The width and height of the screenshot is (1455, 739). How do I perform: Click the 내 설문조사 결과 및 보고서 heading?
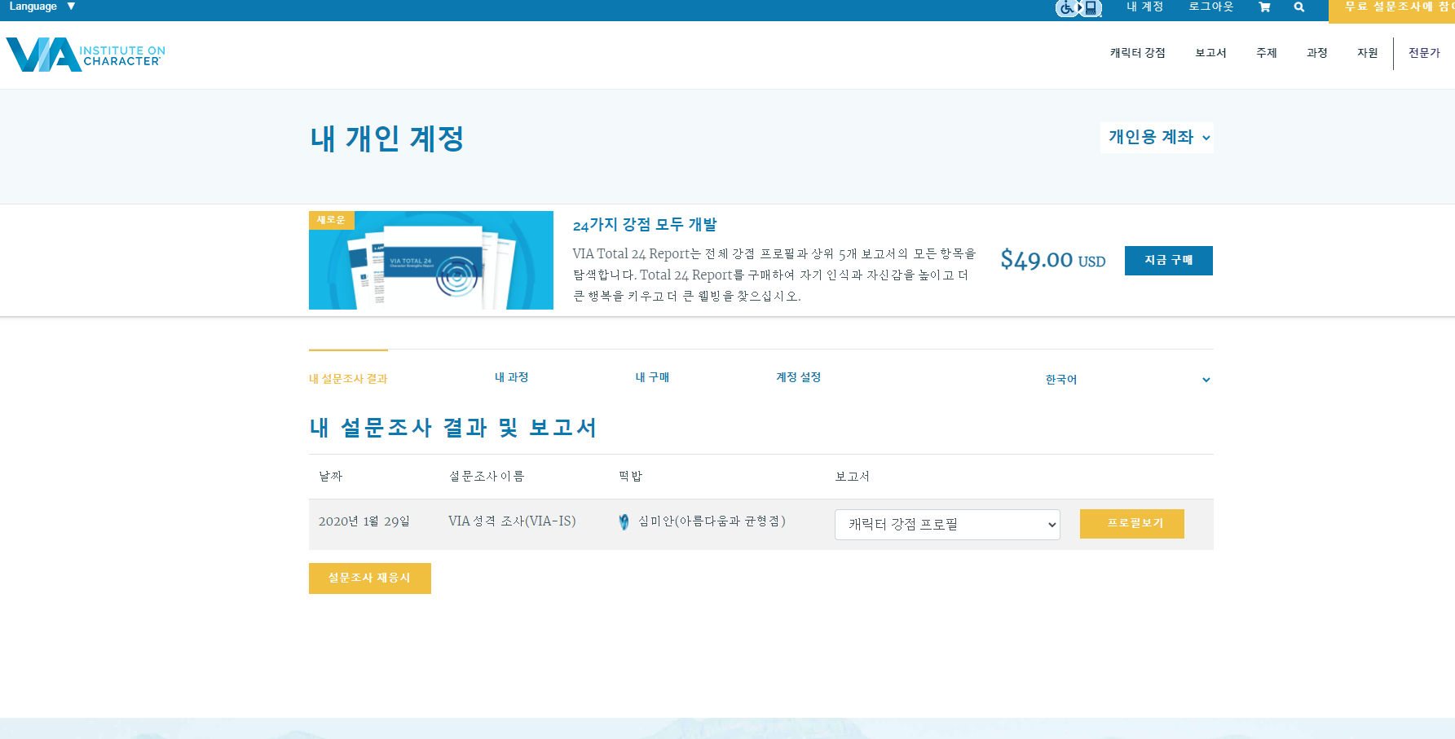click(453, 428)
